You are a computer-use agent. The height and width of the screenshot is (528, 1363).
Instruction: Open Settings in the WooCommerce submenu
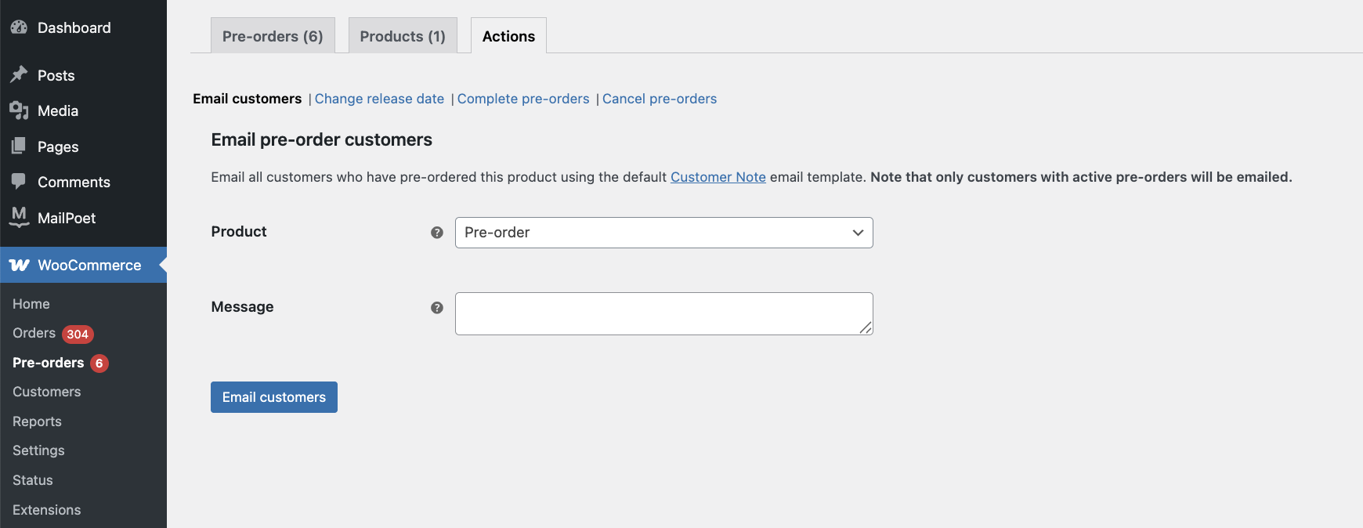pos(38,450)
